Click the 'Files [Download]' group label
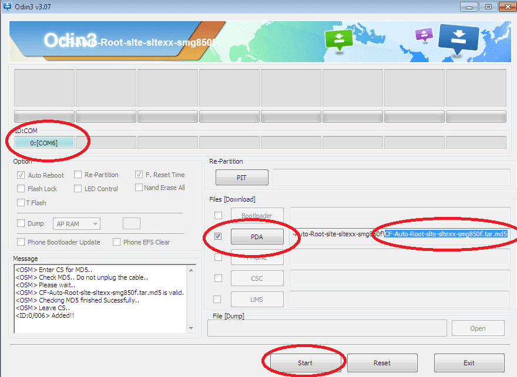The width and height of the screenshot is (517, 377). [232, 199]
